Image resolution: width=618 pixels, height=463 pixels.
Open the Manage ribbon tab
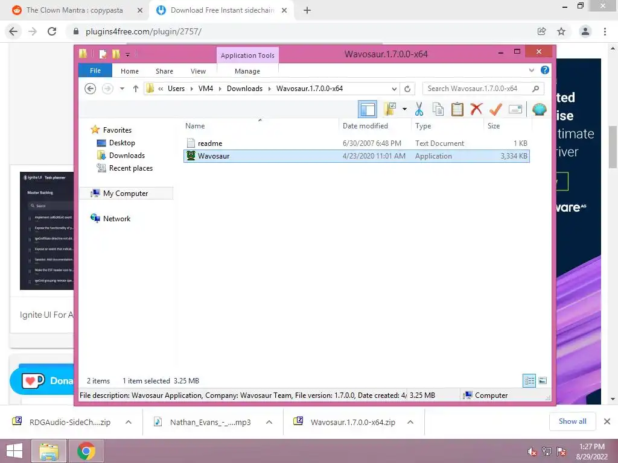(247, 71)
